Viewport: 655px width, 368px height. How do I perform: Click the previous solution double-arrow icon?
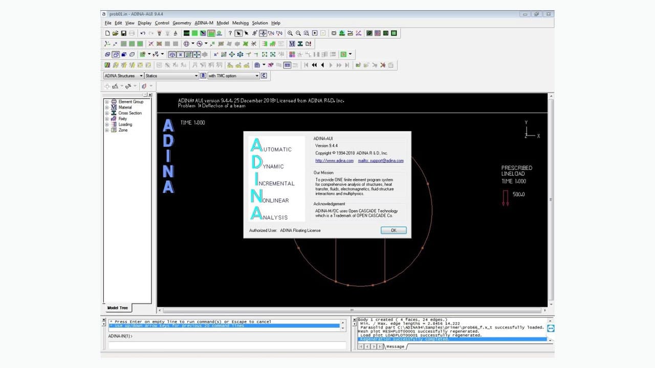point(315,65)
